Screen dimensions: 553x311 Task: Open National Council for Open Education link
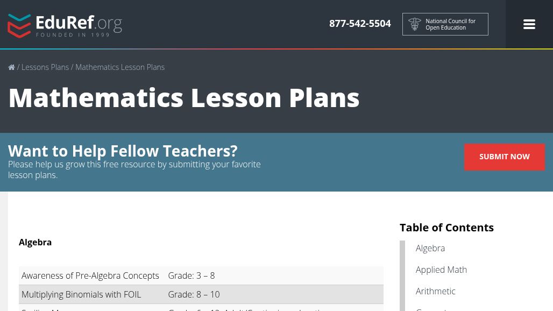[x=450, y=24]
